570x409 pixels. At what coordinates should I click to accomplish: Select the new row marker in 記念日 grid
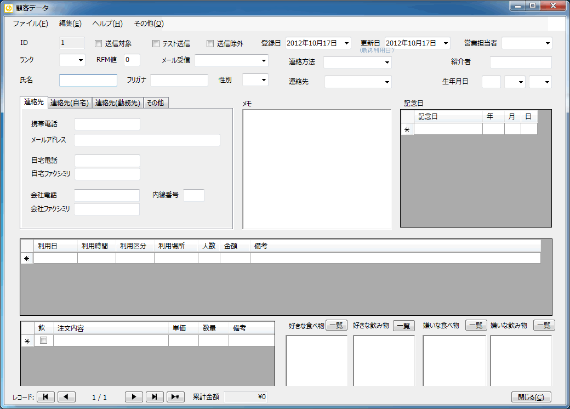click(x=407, y=129)
